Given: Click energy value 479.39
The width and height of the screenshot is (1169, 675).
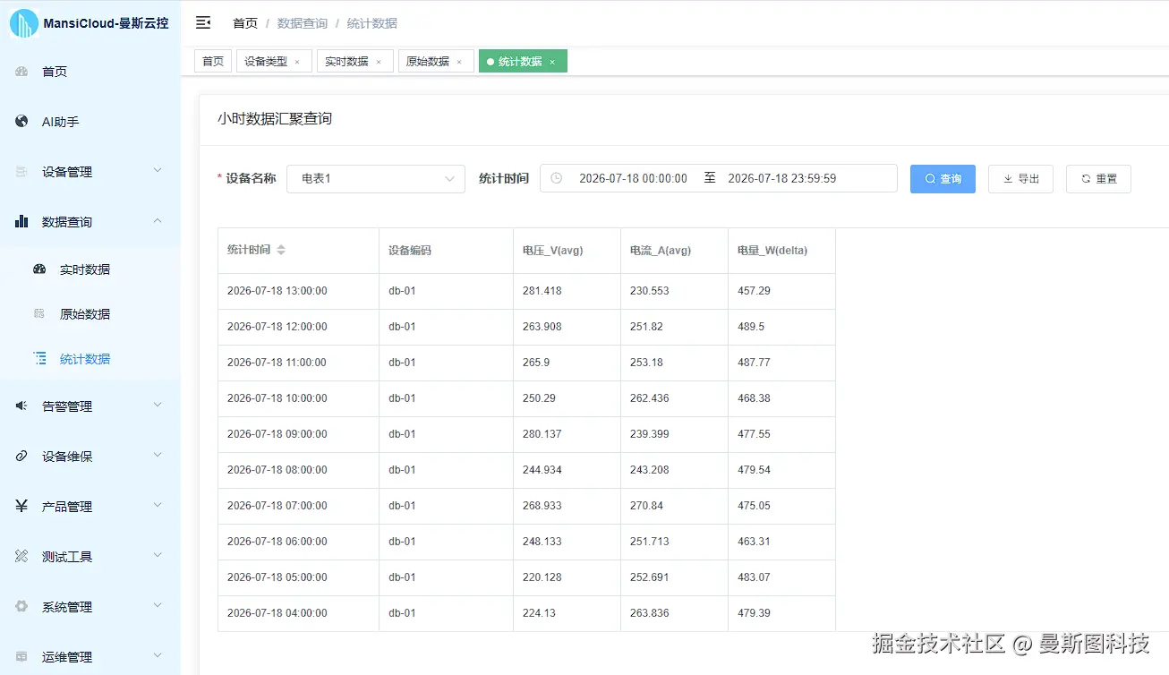Looking at the screenshot, I should (754, 613).
